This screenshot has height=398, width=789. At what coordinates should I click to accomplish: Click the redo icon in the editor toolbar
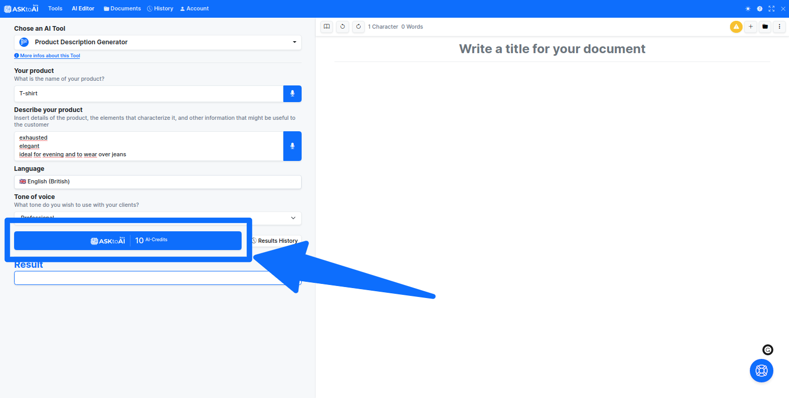[x=358, y=27]
